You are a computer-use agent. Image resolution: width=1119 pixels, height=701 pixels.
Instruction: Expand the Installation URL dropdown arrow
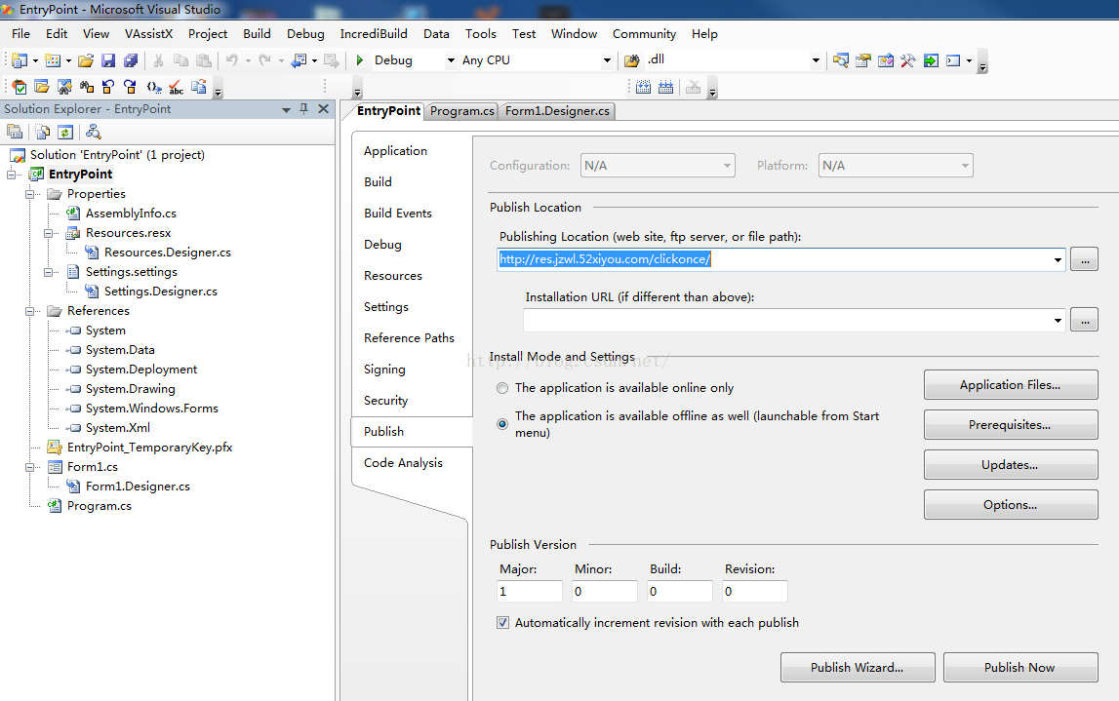tap(1058, 320)
